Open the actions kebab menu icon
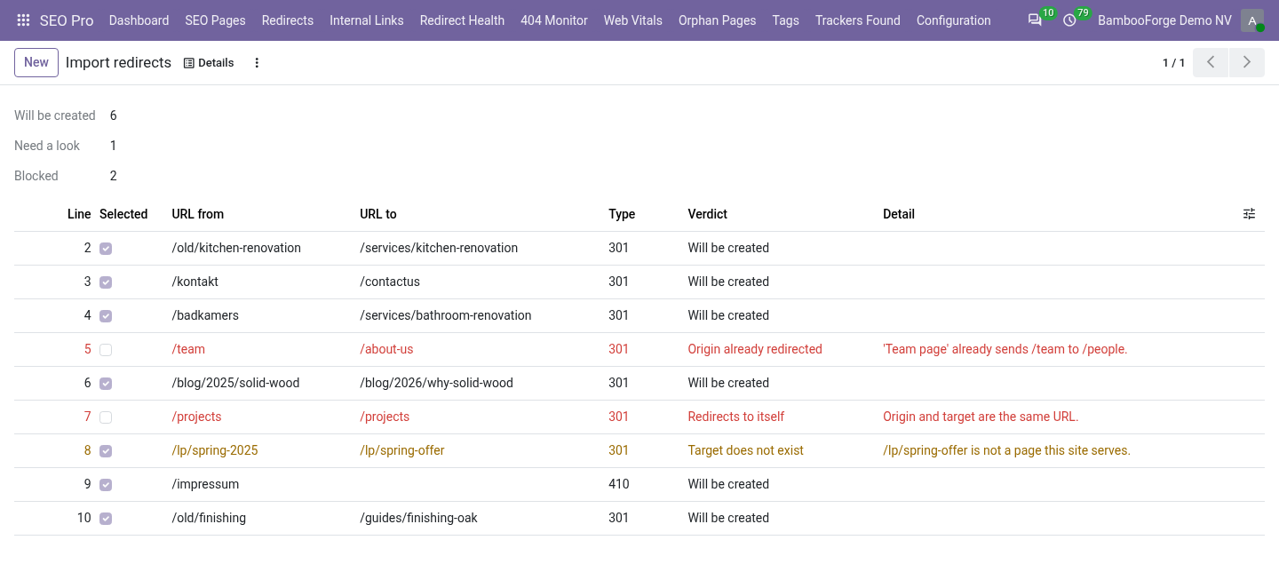The width and height of the screenshot is (1279, 564). click(x=257, y=63)
